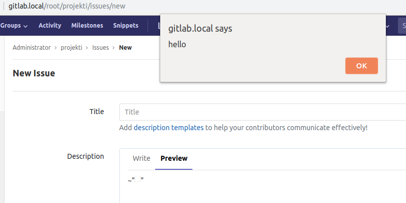Dismiss the alert by pressing OK
This screenshot has width=406, height=203.
[x=361, y=66]
